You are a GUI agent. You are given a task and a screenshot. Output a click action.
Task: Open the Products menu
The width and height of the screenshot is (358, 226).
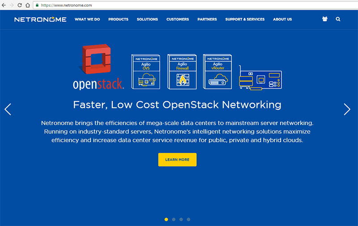point(118,19)
